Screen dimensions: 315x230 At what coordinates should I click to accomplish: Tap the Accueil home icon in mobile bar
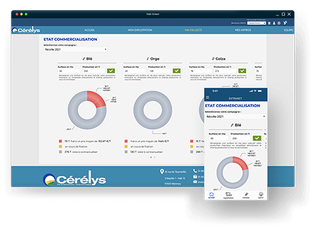click(x=212, y=195)
